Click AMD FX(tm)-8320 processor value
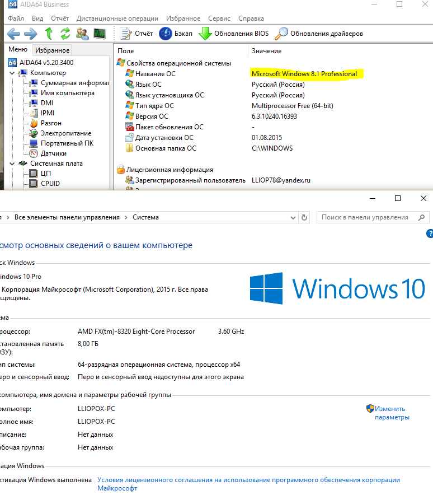This screenshot has height=495, width=433. pyautogui.click(x=137, y=331)
